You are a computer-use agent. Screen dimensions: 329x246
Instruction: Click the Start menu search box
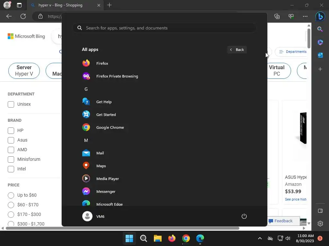pyautogui.click(x=164, y=28)
